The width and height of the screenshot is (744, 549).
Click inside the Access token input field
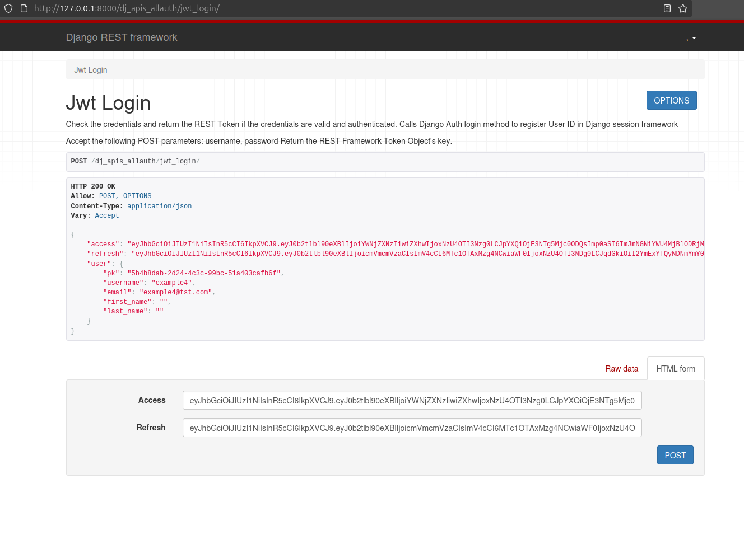[412, 400]
